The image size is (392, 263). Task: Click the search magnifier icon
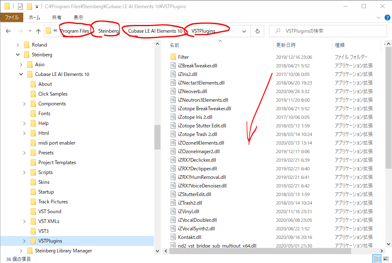tap(278, 31)
